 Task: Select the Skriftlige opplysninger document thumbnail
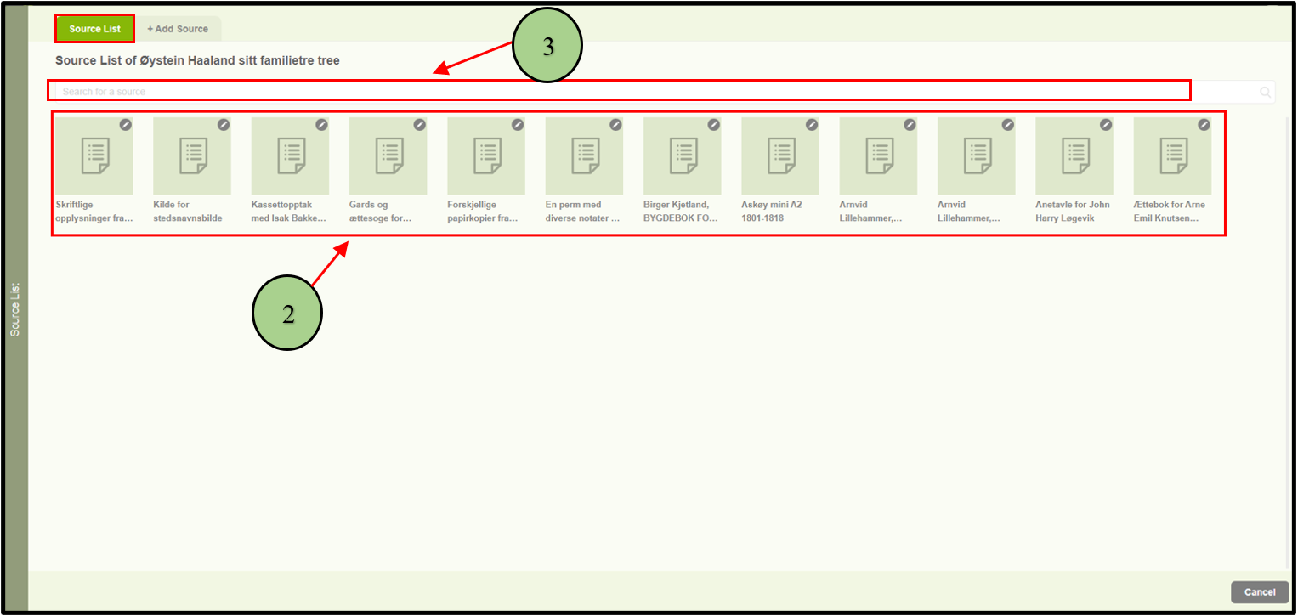coord(94,156)
